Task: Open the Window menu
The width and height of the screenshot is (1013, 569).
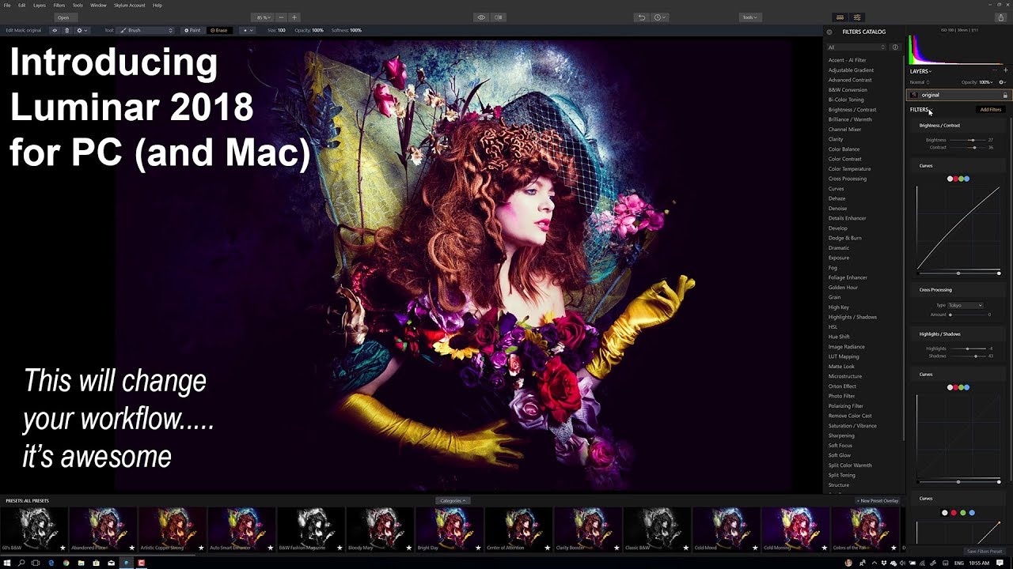Action: coord(98,5)
